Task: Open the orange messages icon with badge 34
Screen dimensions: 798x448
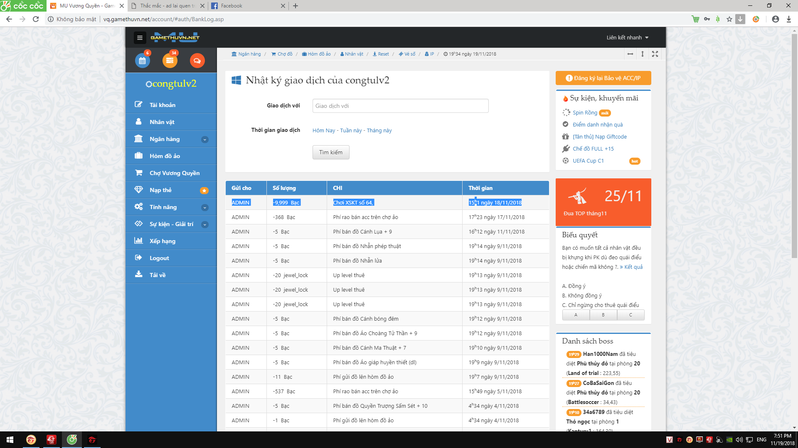Action: [x=170, y=61]
